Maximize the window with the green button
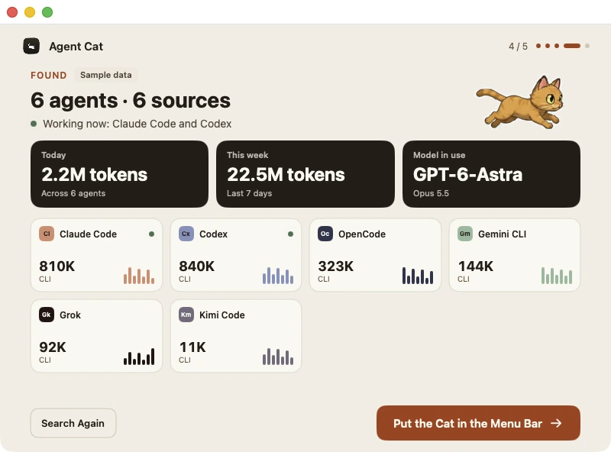611x452 pixels. (47, 12)
